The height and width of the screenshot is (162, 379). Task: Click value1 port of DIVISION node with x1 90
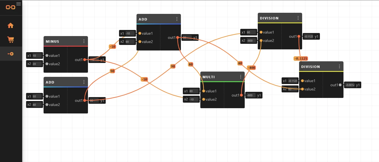(x=261, y=32)
